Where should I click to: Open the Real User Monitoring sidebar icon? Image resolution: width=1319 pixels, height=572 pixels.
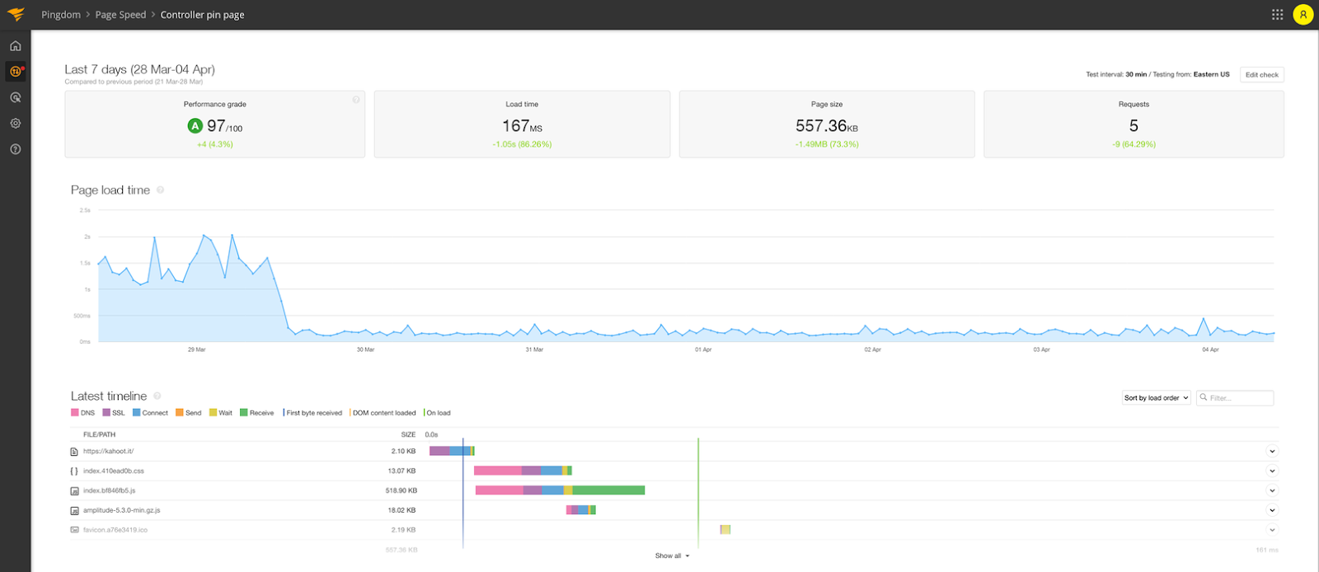[15, 97]
